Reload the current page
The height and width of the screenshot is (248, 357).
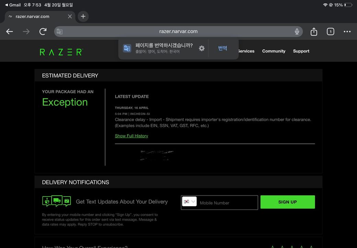click(x=43, y=32)
